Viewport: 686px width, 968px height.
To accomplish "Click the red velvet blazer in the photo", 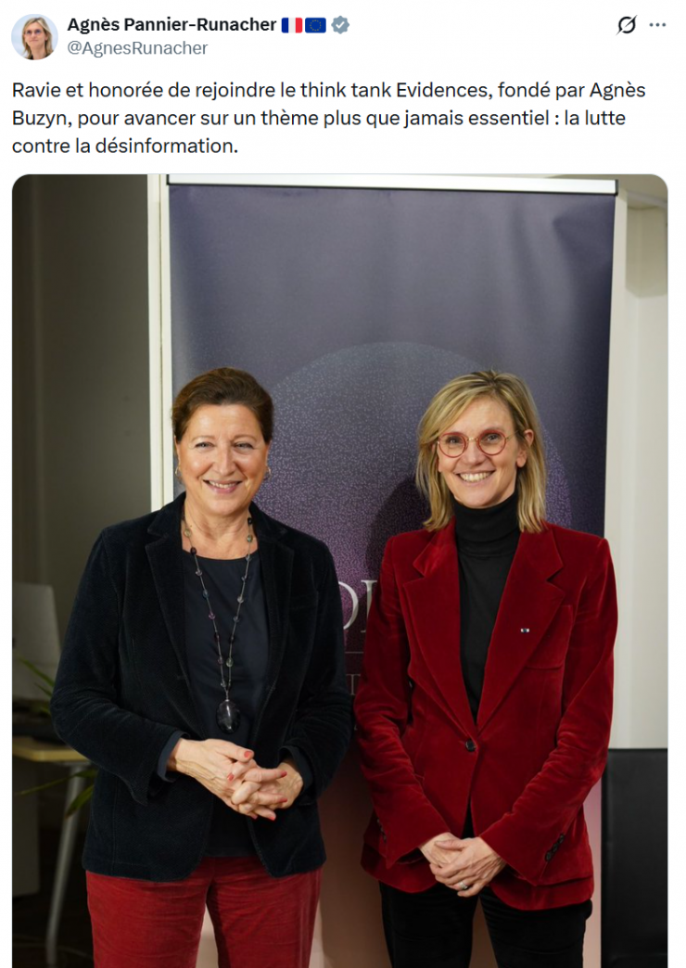I will (x=486, y=710).
